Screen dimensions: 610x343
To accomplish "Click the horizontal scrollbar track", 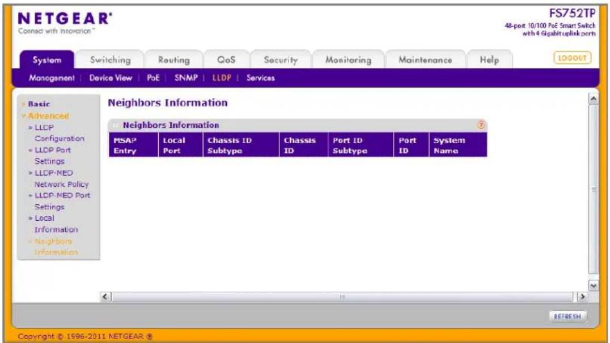I will point(342,297).
